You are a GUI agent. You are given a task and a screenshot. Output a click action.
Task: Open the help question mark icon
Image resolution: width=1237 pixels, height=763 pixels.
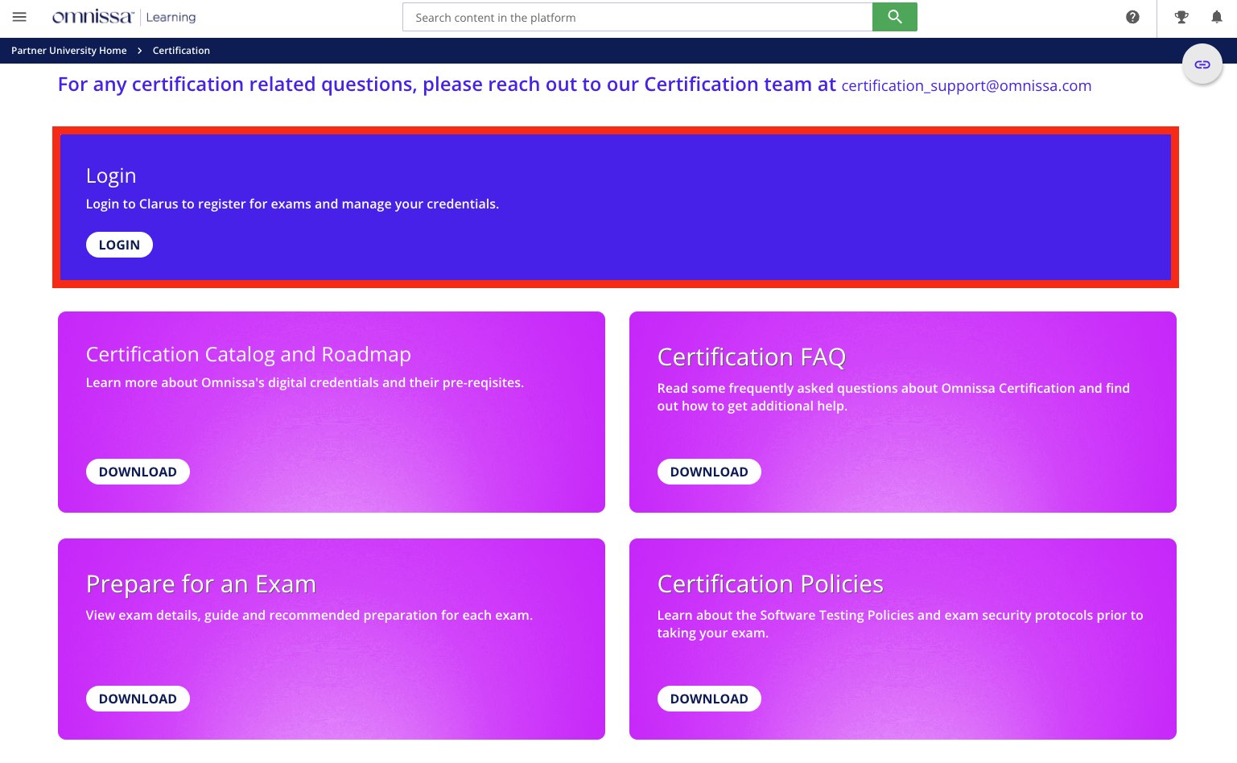coord(1132,17)
